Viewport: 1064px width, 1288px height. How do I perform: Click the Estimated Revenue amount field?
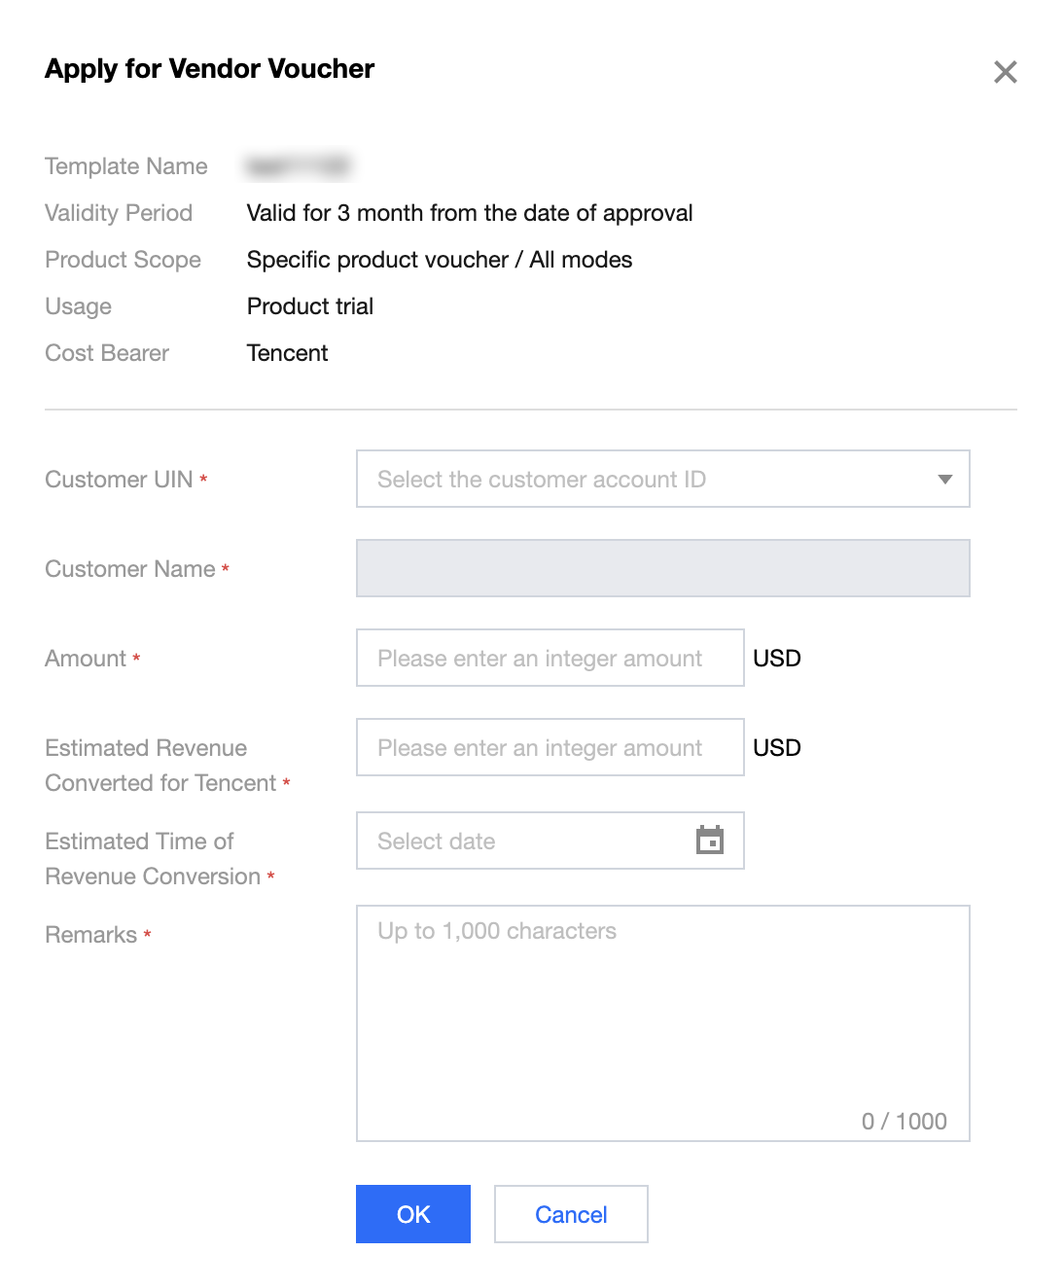click(x=550, y=747)
